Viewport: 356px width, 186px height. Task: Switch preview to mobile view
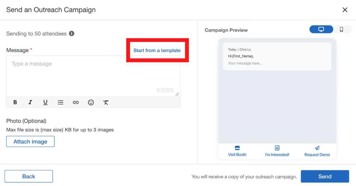341,29
